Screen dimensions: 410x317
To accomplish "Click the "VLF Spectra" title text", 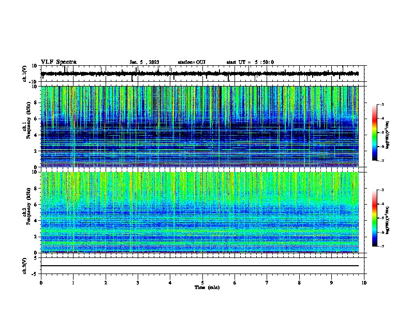I will tap(58, 62).
